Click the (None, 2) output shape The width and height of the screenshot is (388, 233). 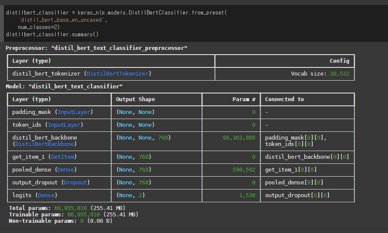click(130, 195)
